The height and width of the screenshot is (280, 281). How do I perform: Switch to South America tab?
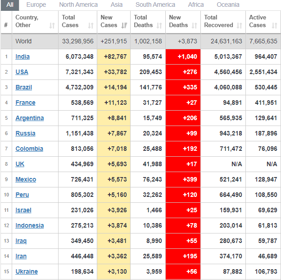coord(155,5)
